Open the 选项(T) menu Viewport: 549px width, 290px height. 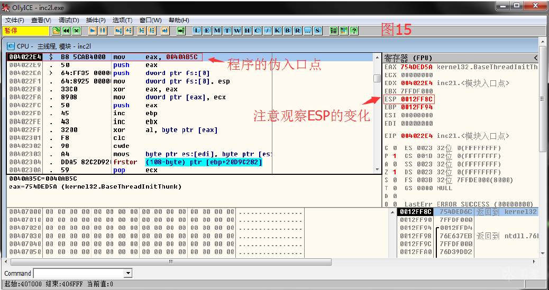pyautogui.click(x=122, y=20)
